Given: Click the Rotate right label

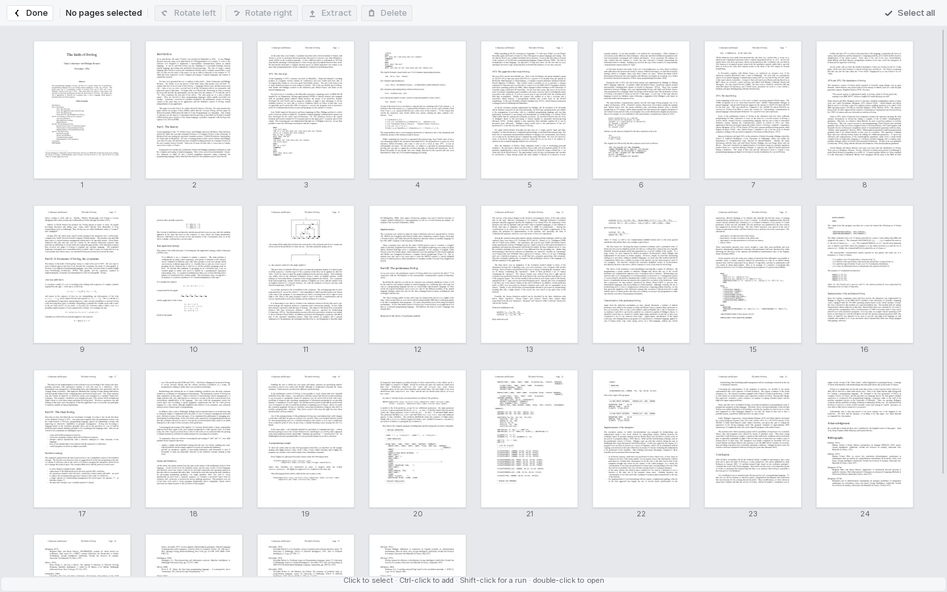Looking at the screenshot, I should click(268, 13).
